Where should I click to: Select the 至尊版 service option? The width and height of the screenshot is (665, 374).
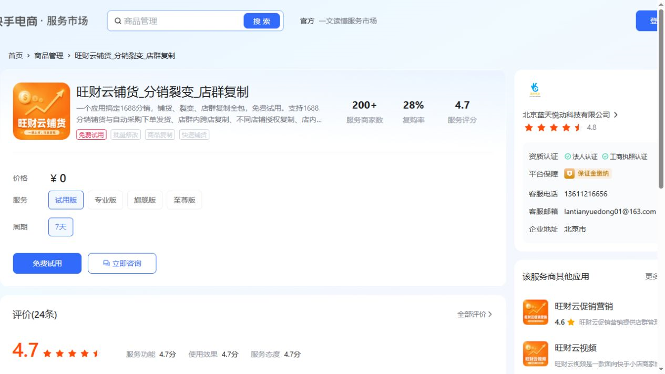pyautogui.click(x=184, y=200)
